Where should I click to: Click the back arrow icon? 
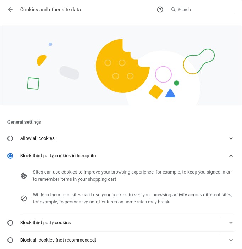(10, 10)
